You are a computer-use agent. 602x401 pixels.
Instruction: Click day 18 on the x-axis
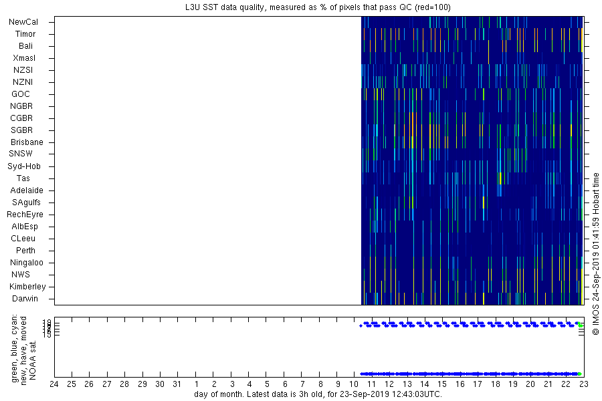(x=495, y=384)
